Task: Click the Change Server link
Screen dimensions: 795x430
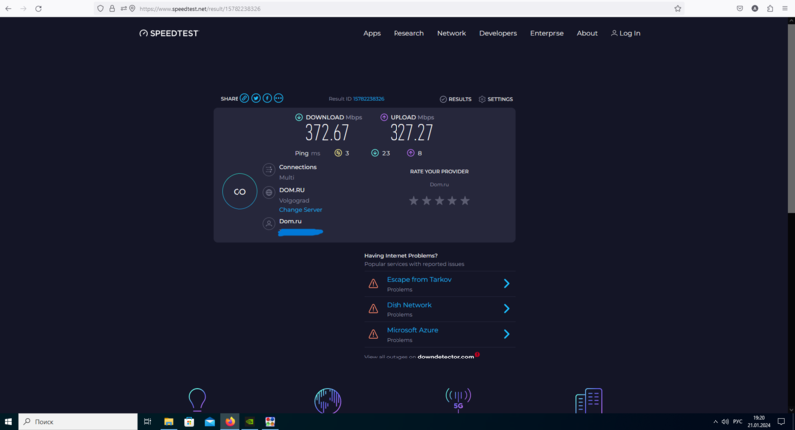Action: pyautogui.click(x=300, y=210)
